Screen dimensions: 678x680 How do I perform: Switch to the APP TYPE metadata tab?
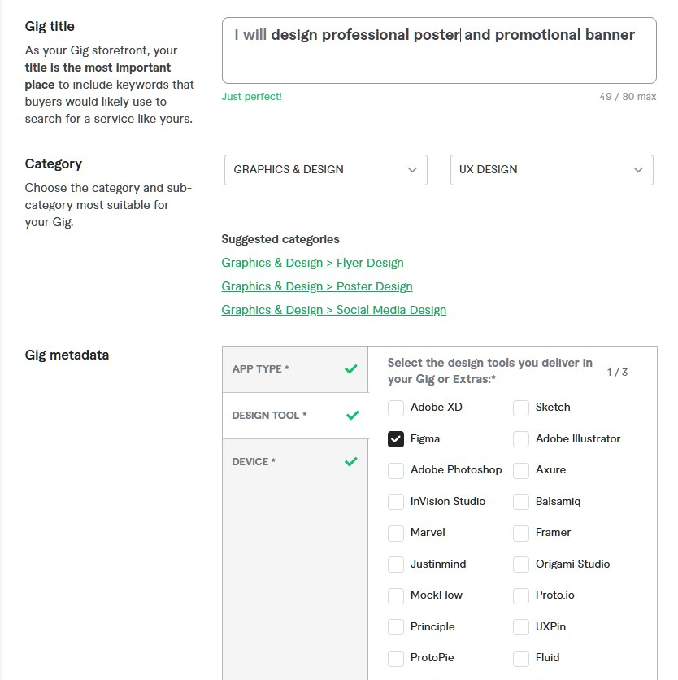[x=295, y=369]
